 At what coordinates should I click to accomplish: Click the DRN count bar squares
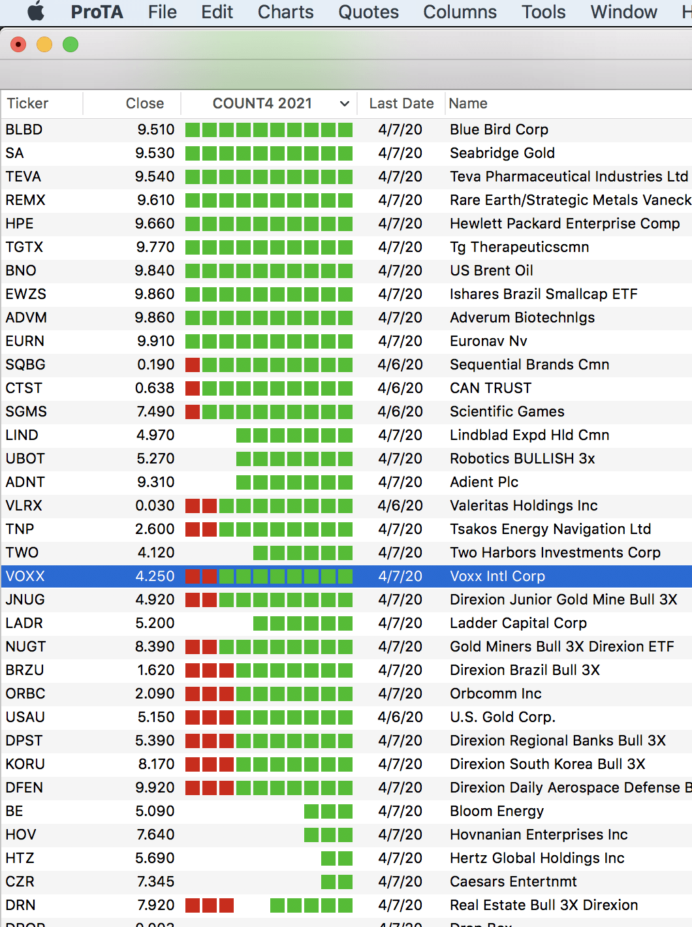tap(269, 905)
